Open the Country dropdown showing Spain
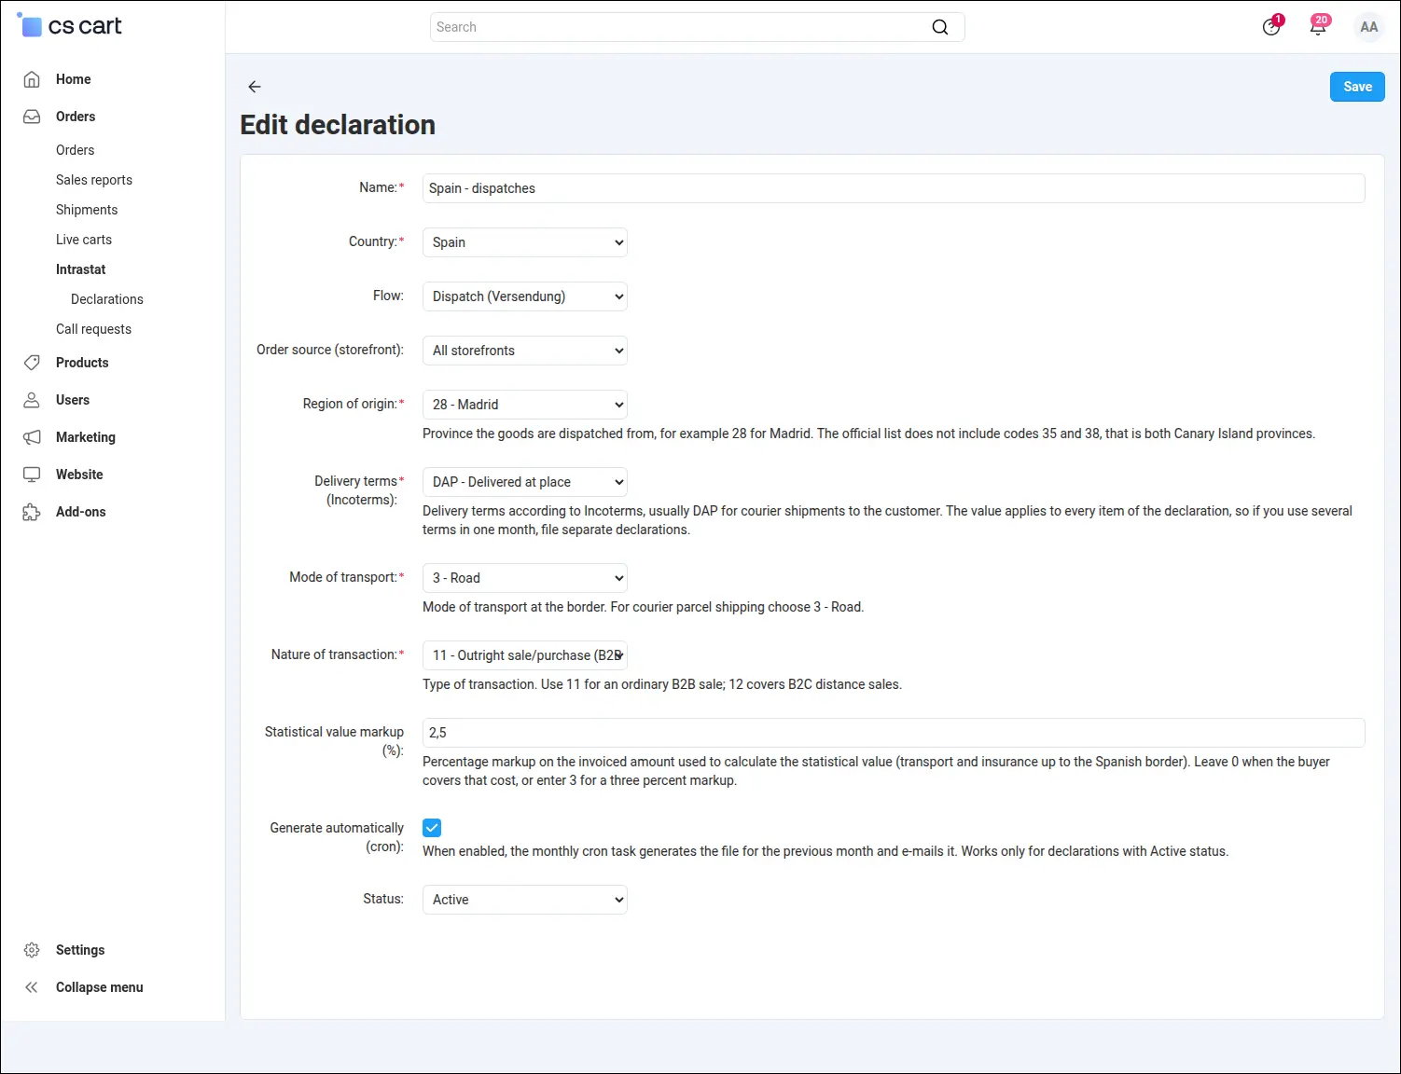This screenshot has height=1074, width=1401. pyautogui.click(x=525, y=242)
